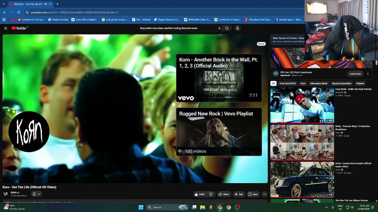This screenshot has width=378, height=212.
Task: Open the 'Contents of Cut an...' bookmark
Action: click(31, 20)
